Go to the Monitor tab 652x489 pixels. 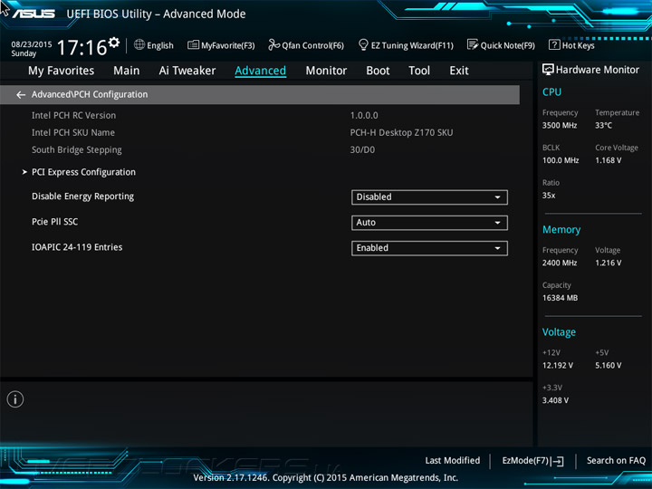pos(326,71)
